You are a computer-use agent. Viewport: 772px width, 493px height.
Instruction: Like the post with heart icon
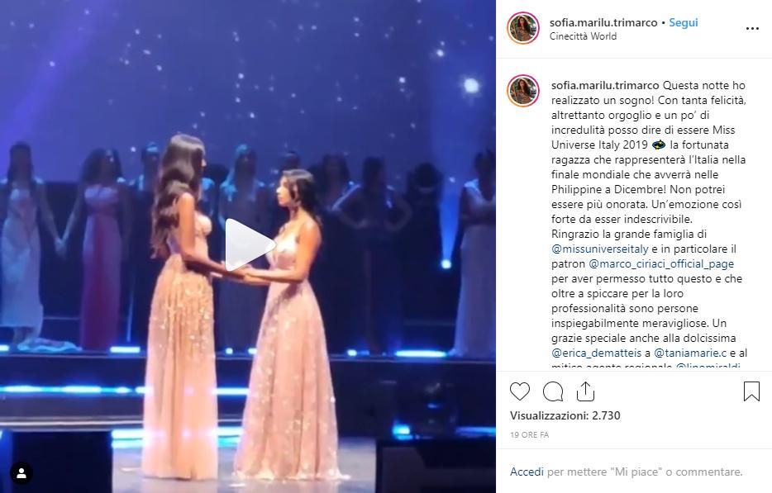tap(519, 391)
